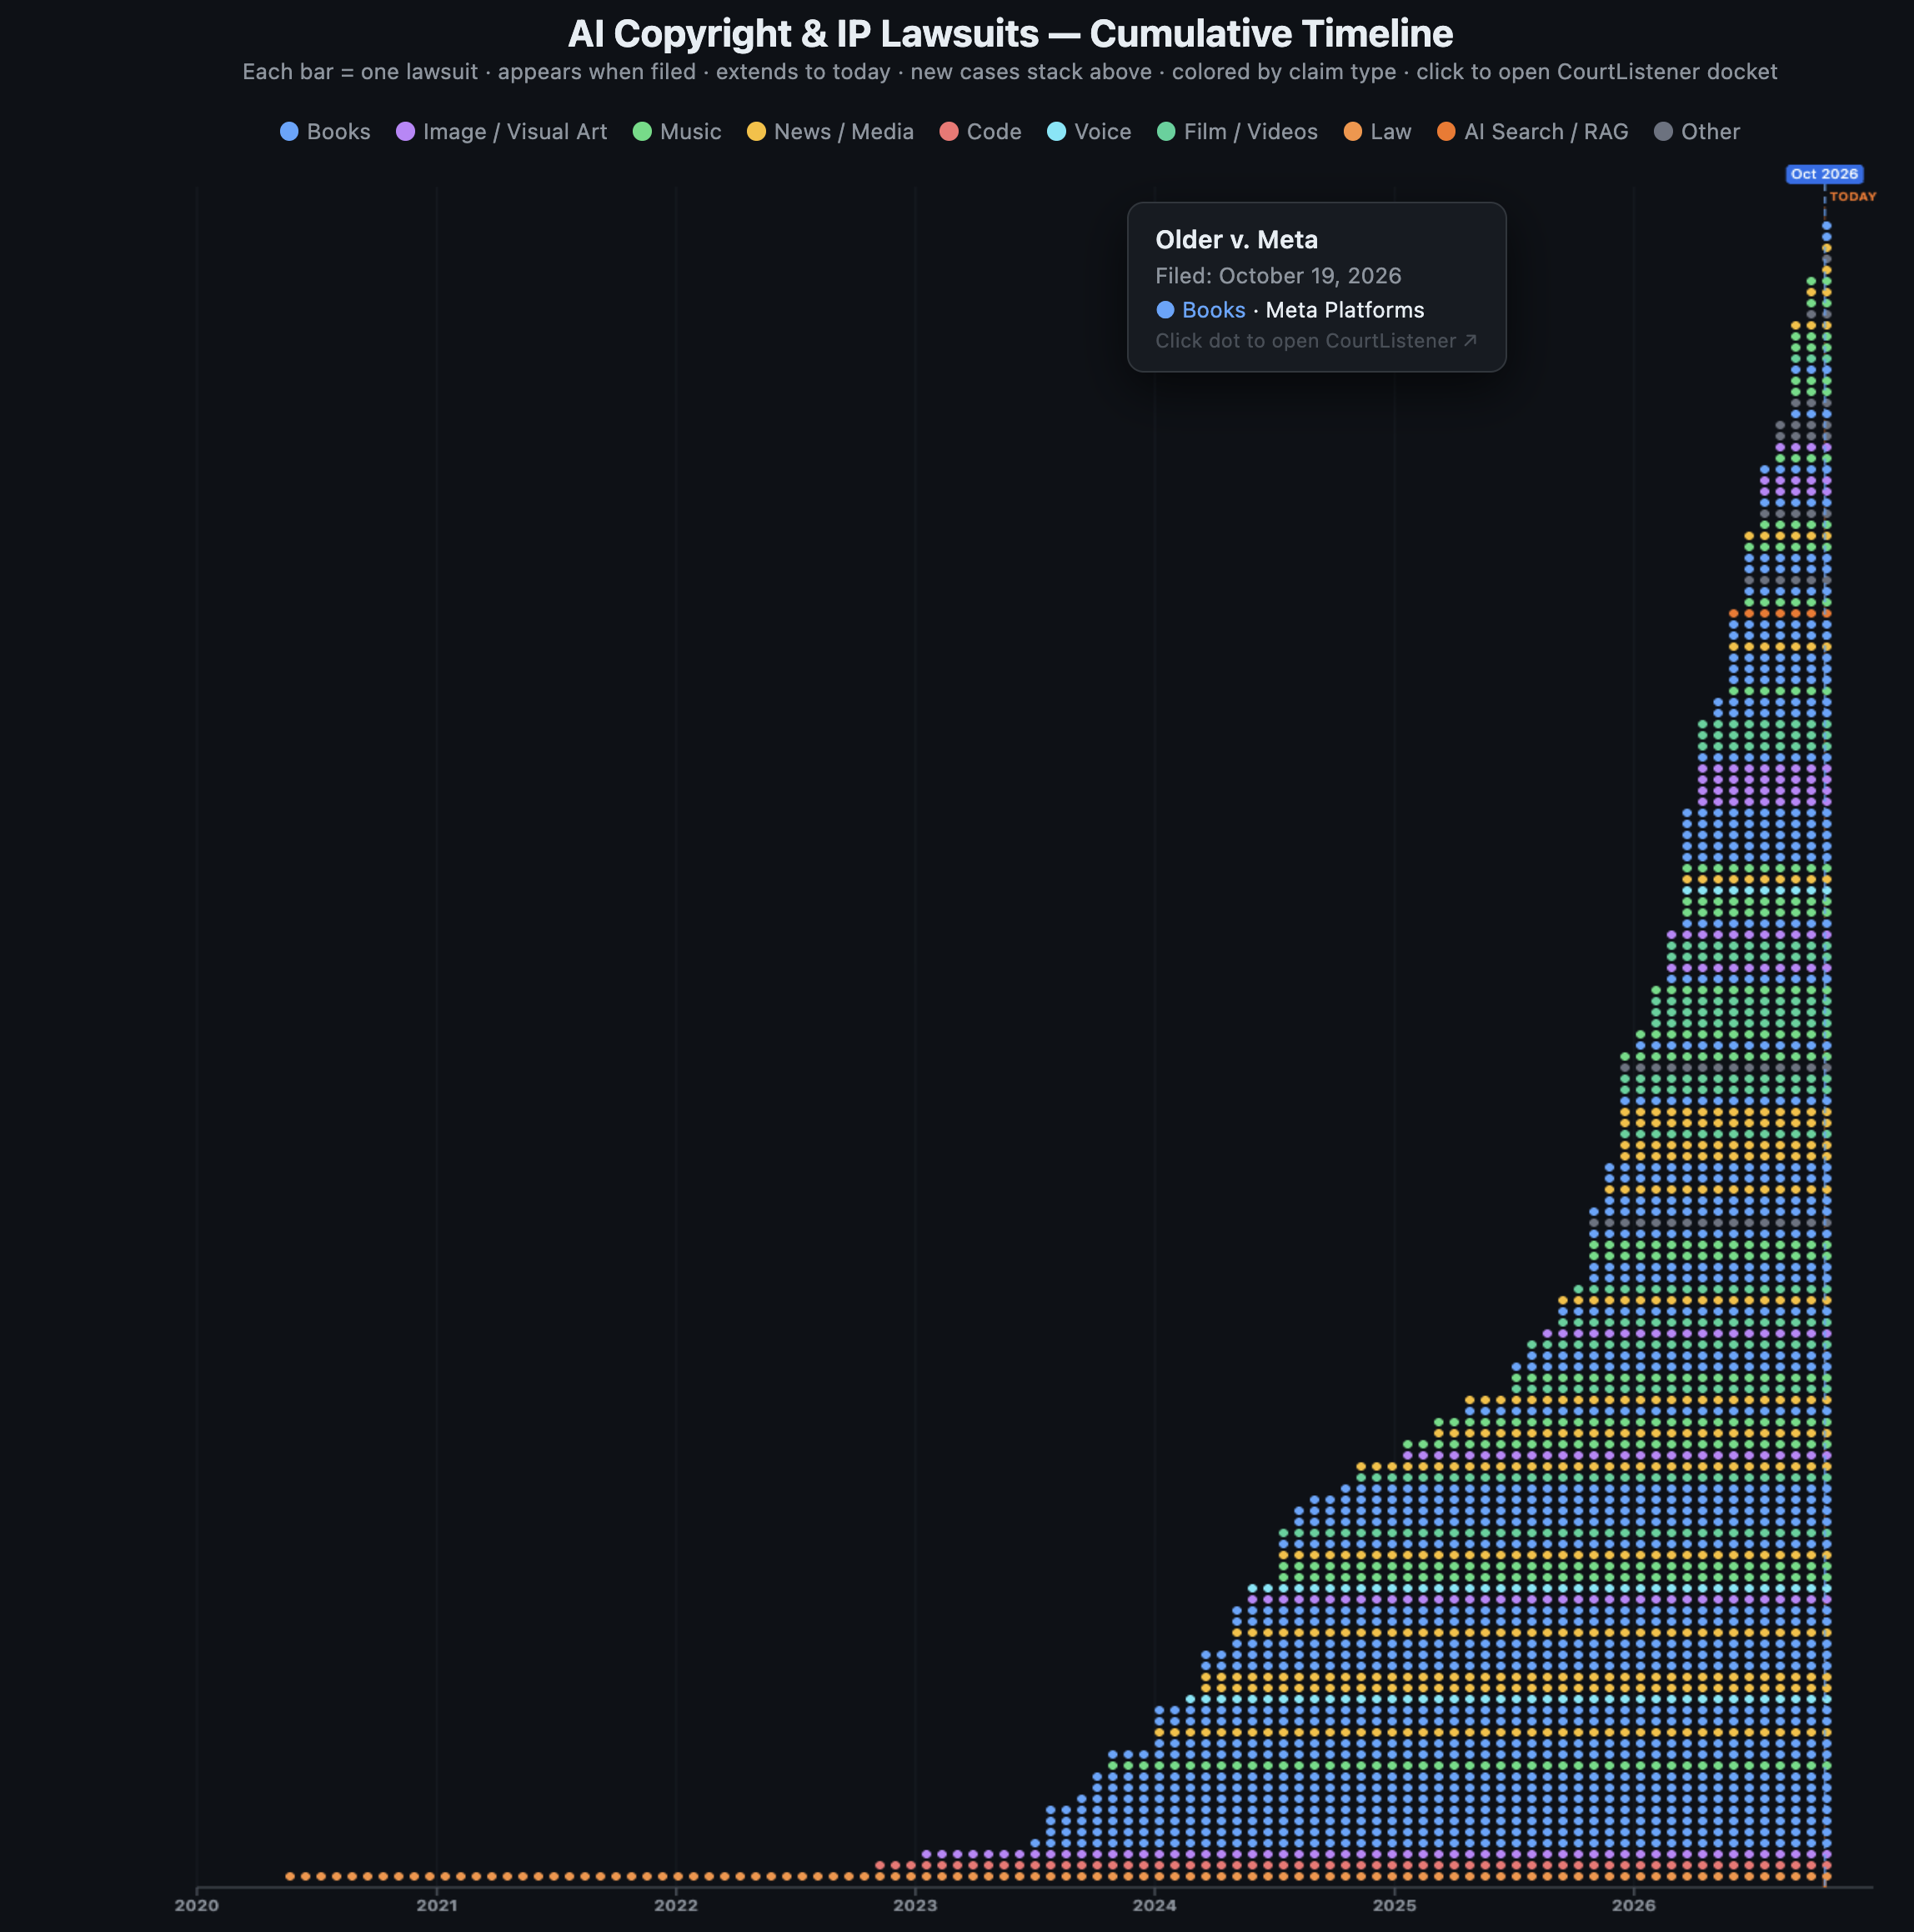Click the TODAY marker label
Viewport: 1914px width, 1932px height.
[x=1853, y=197]
